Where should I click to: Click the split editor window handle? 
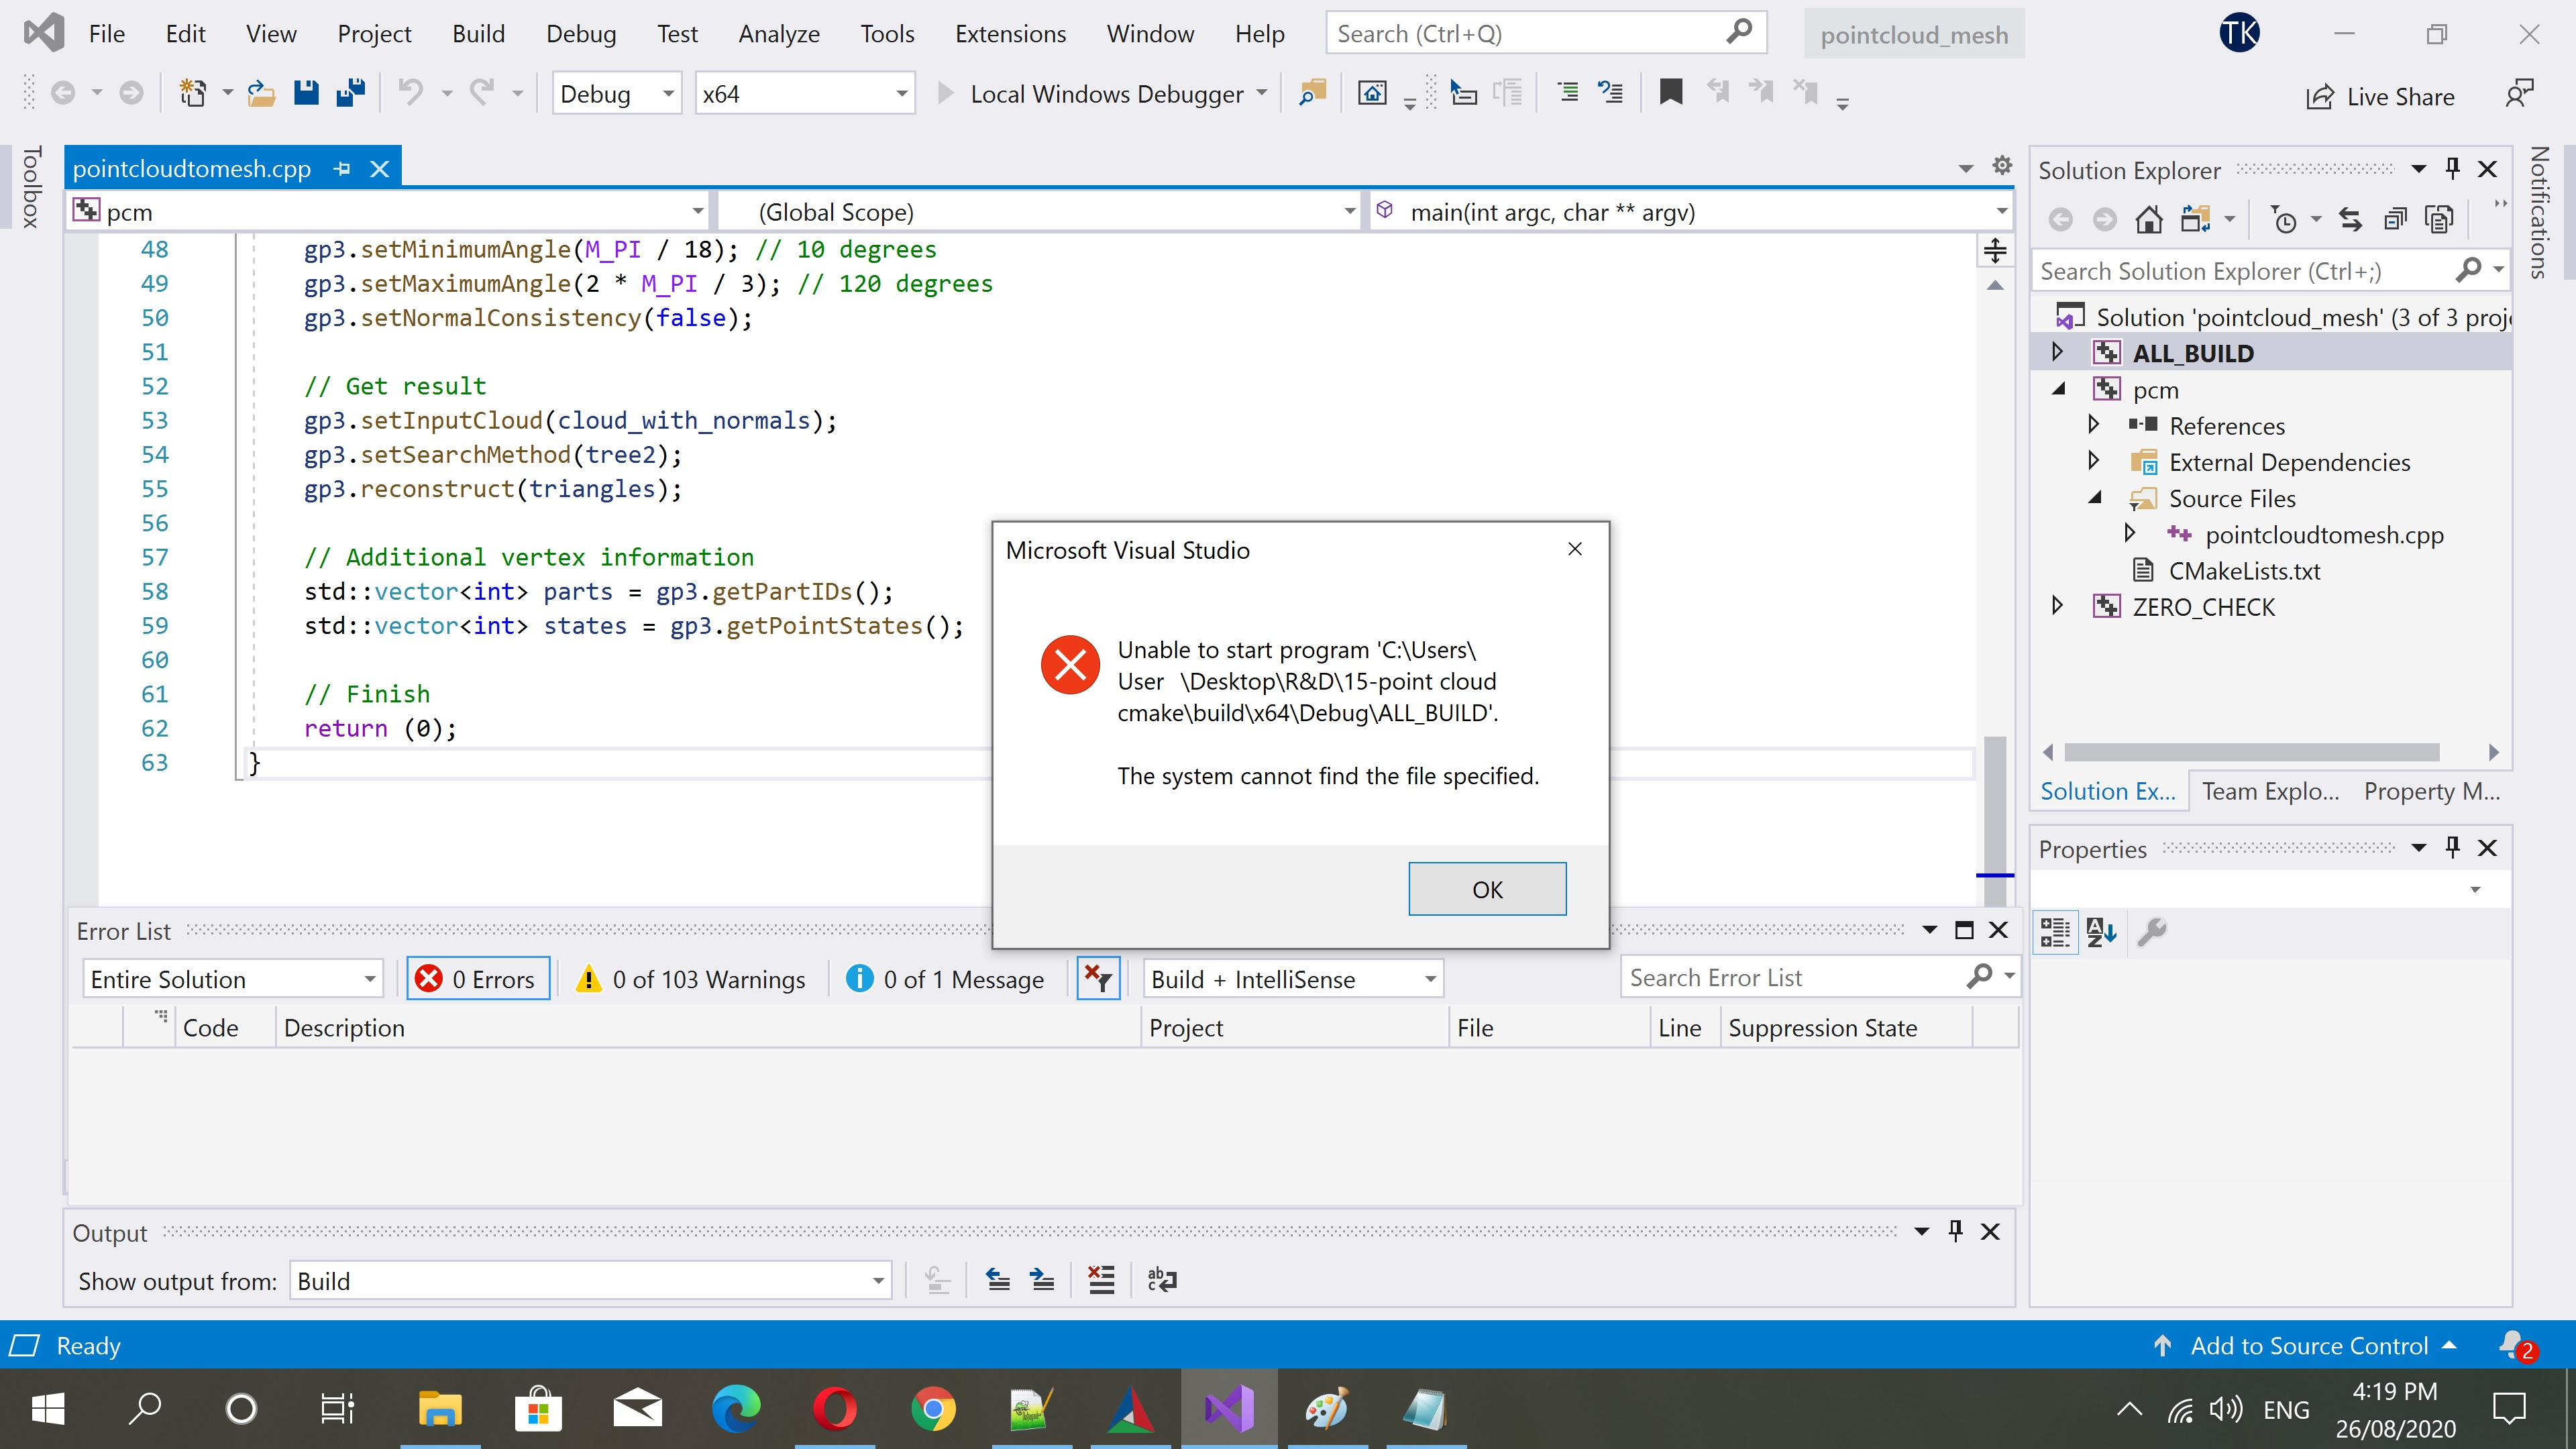tap(1995, 250)
